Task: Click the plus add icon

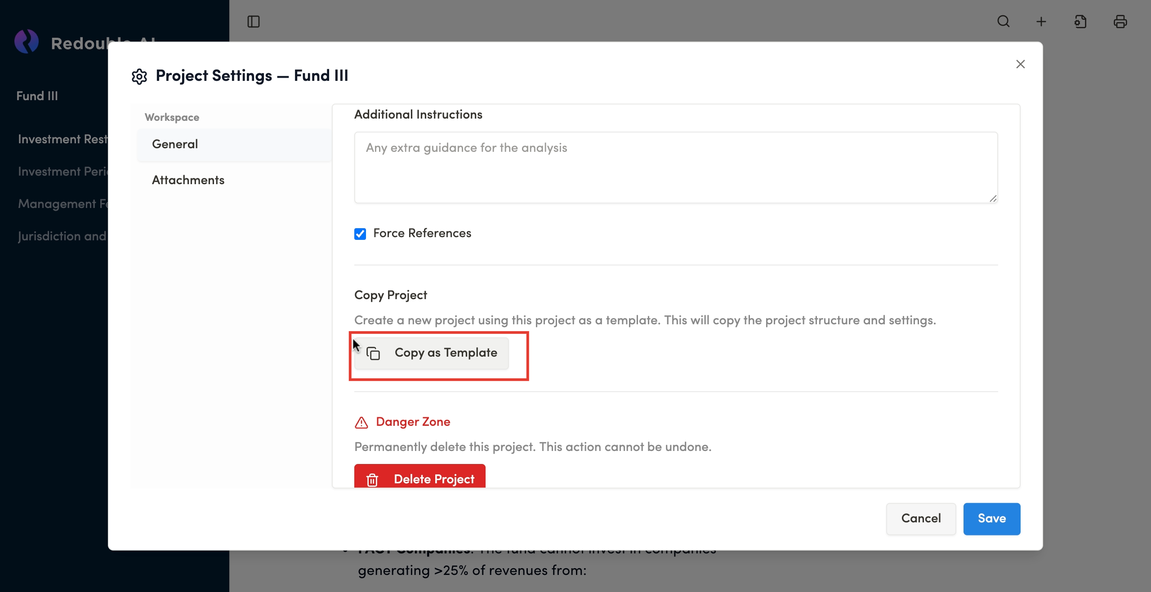Action: (x=1041, y=22)
